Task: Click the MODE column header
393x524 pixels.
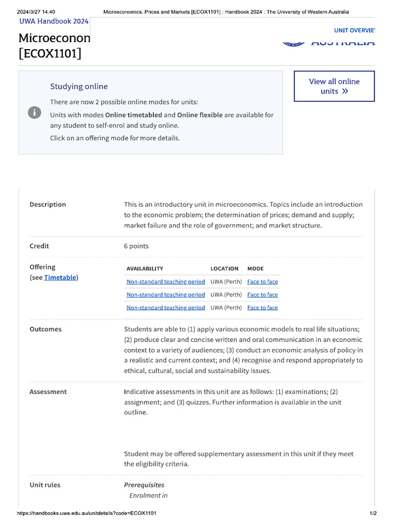Action: tap(255, 269)
